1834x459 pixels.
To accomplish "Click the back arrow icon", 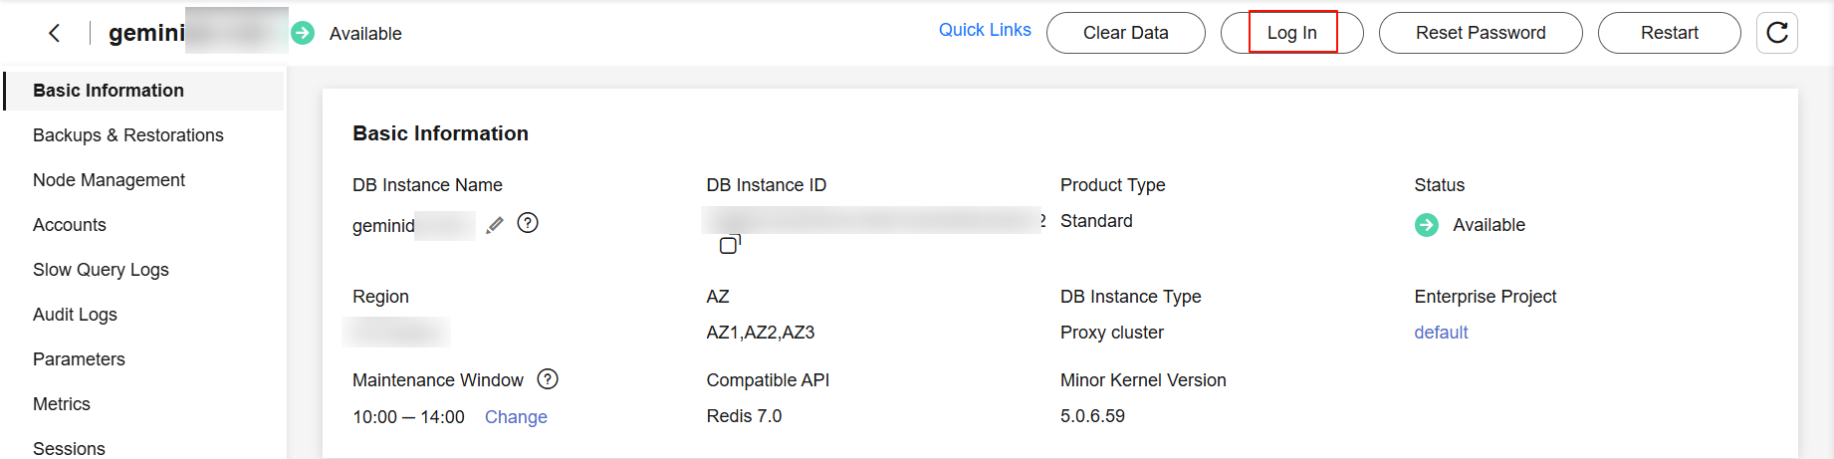I will coord(55,33).
